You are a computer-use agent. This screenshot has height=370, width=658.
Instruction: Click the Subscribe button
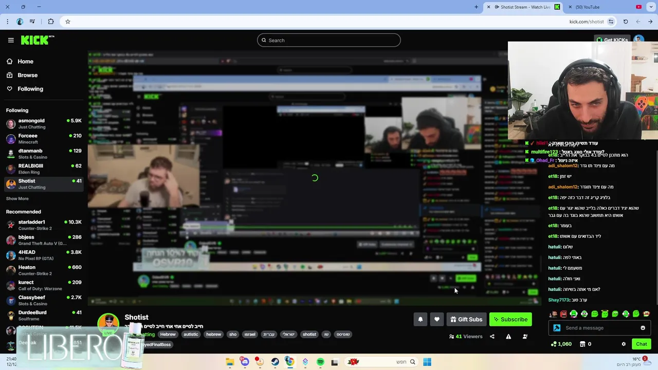(x=510, y=319)
